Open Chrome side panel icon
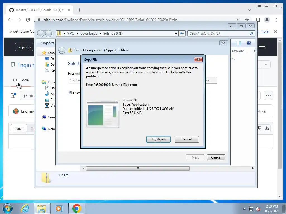 coord(258,20)
